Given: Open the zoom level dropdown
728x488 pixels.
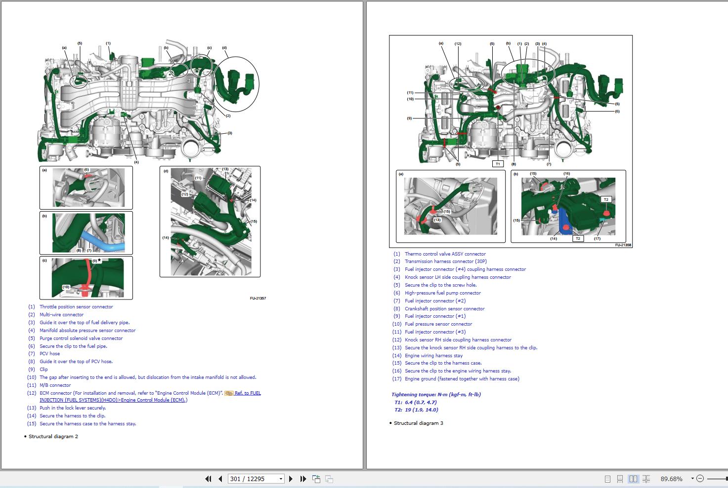Looking at the screenshot, I should click(x=692, y=479).
